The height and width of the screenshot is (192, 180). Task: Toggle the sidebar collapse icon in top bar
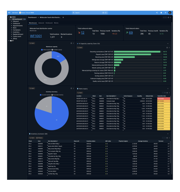[x=9, y=12]
